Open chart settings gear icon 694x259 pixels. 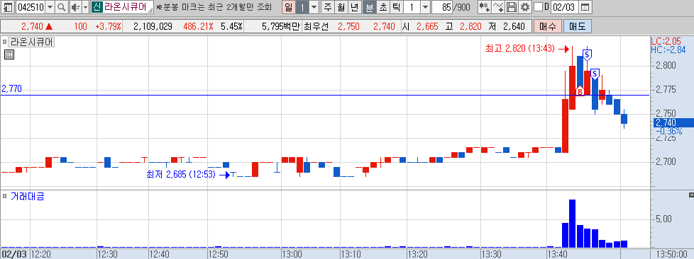(x=525, y=7)
